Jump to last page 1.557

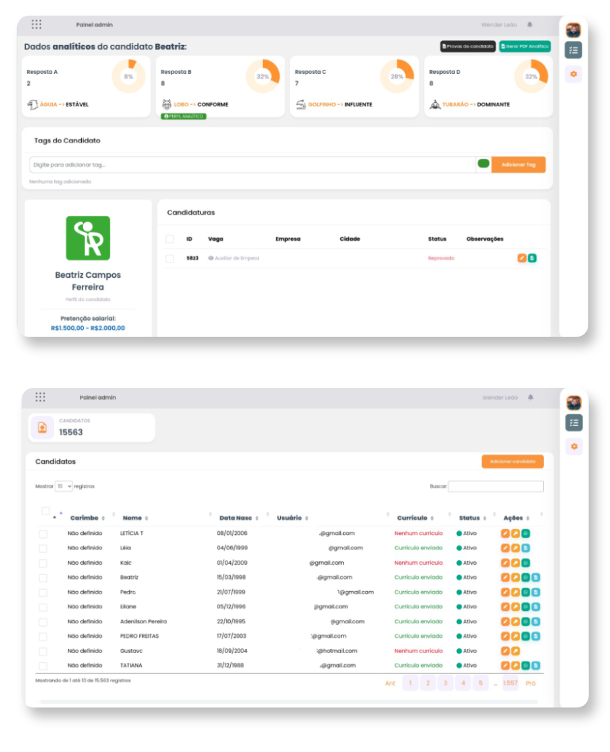point(510,683)
